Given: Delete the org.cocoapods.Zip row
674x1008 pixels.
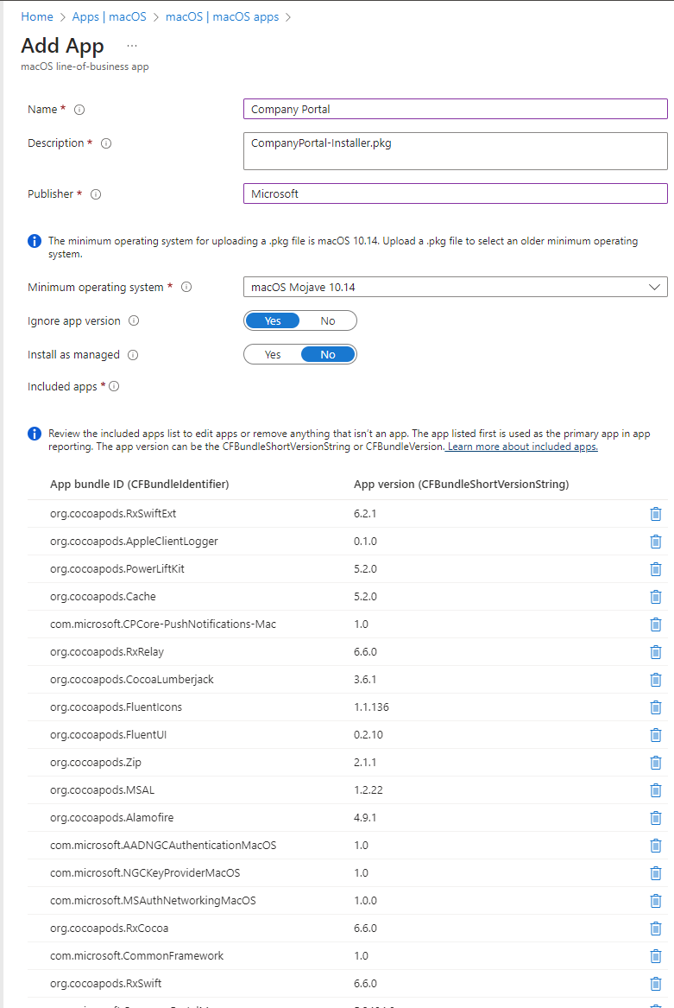Looking at the screenshot, I should coord(655,763).
